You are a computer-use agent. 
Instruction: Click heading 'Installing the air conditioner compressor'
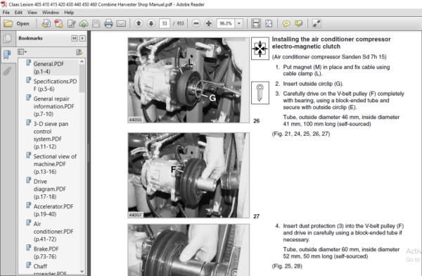331,42
